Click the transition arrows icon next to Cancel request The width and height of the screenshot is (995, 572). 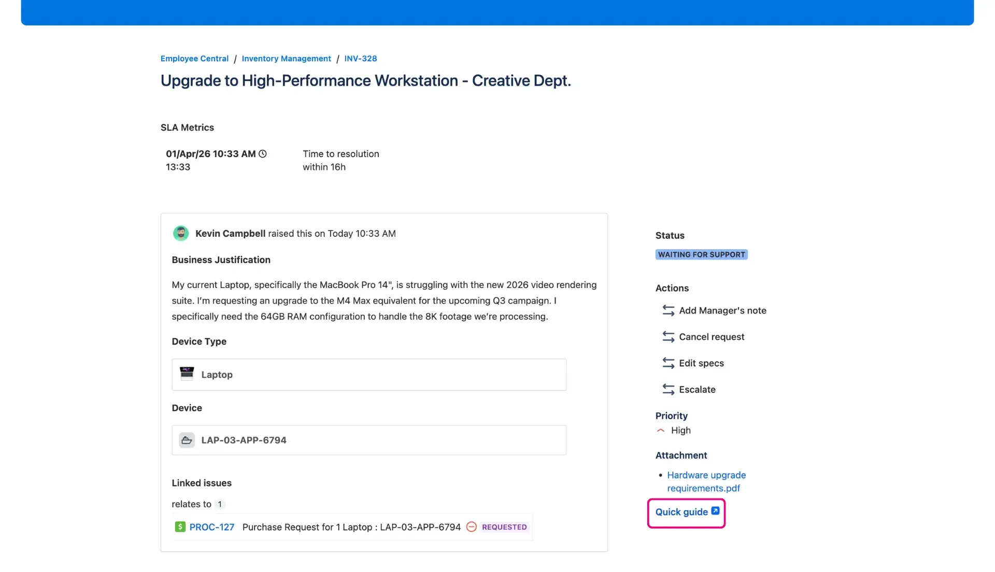click(x=667, y=336)
